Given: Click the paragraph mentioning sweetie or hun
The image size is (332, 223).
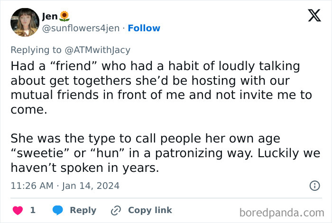Looking at the screenshot, I should click(166, 153).
